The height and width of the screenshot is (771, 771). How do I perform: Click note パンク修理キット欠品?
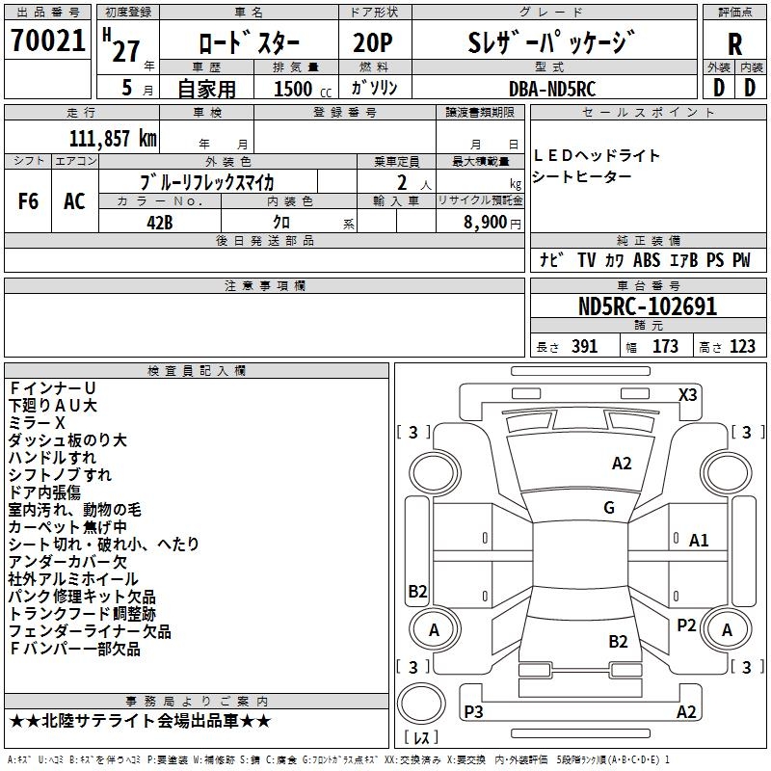point(82,597)
